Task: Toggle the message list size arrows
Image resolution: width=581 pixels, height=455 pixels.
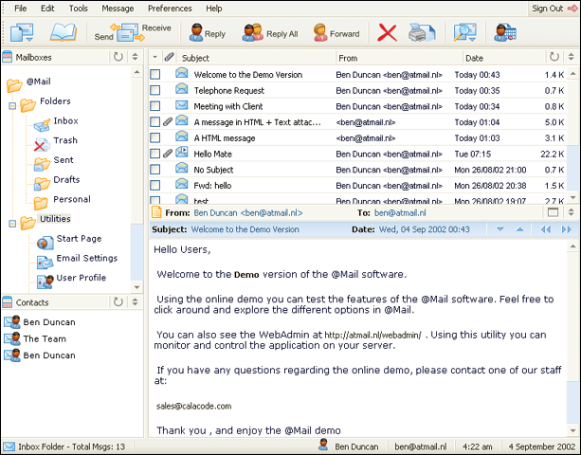Action: pyautogui.click(x=571, y=57)
